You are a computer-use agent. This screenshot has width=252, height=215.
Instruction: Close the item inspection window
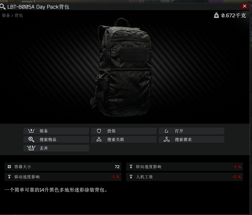(x=245, y=6)
